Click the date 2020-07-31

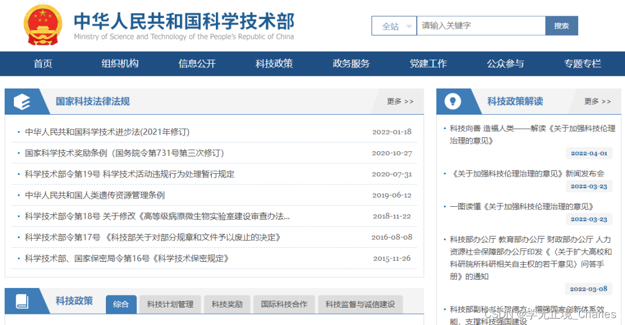pos(392,174)
